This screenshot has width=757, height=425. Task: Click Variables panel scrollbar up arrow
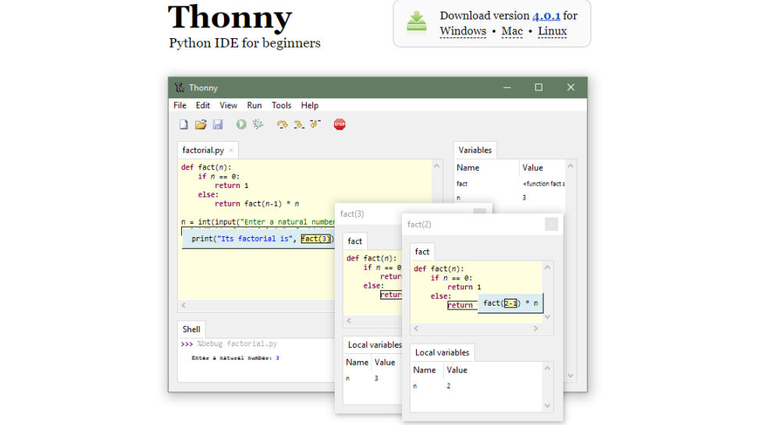[570, 166]
